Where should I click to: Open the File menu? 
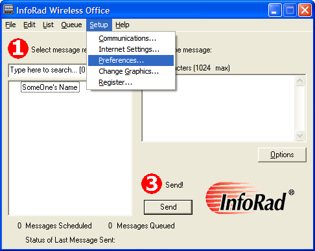click(x=10, y=25)
